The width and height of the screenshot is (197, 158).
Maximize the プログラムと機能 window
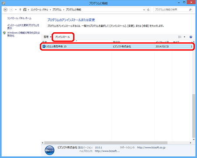(184, 3)
